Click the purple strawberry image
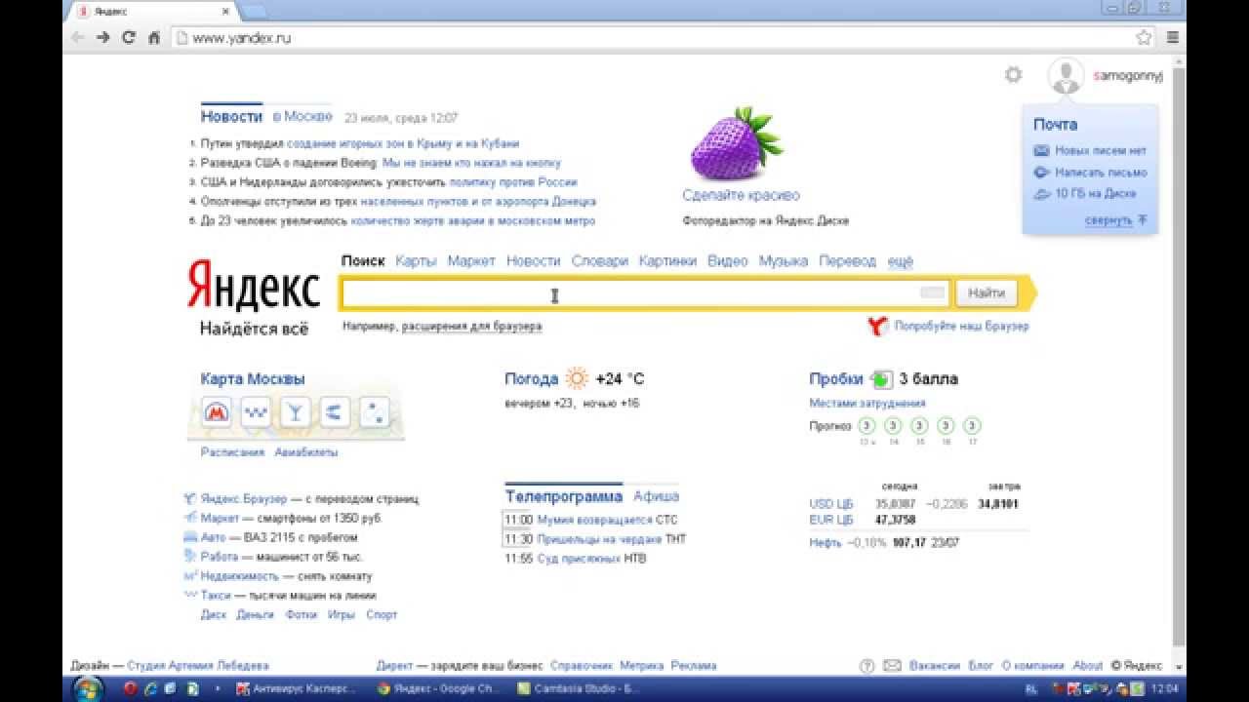The image size is (1249, 702). (737, 143)
